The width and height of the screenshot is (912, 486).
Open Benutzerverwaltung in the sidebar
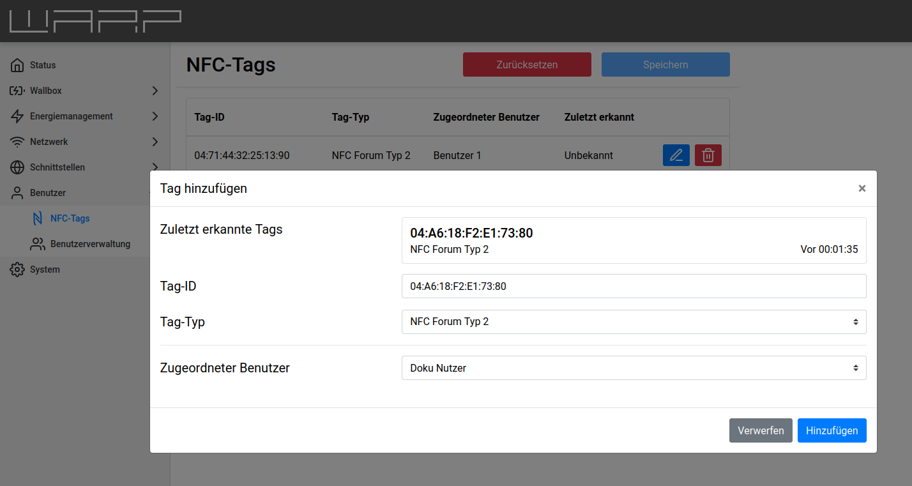pos(90,244)
